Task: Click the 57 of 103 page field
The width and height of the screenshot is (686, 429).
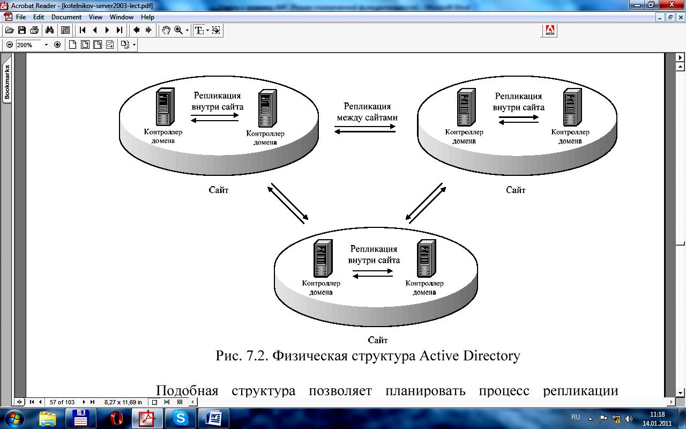Action: point(62,402)
